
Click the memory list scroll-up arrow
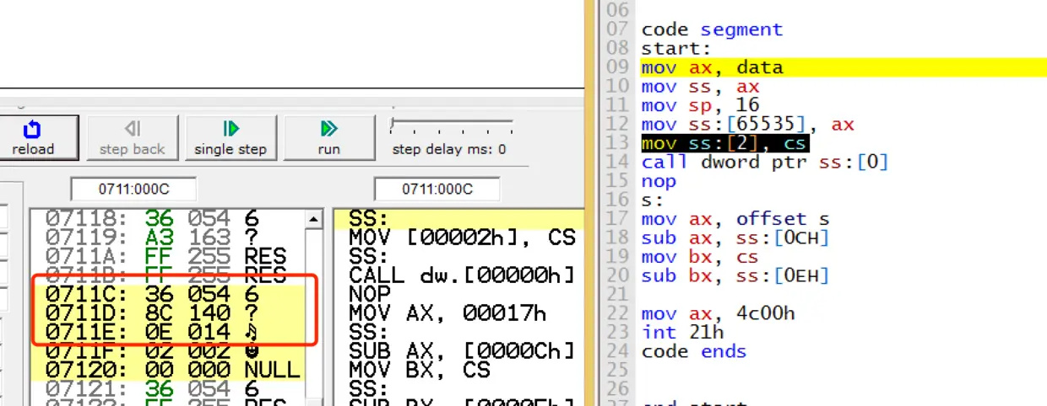(314, 220)
